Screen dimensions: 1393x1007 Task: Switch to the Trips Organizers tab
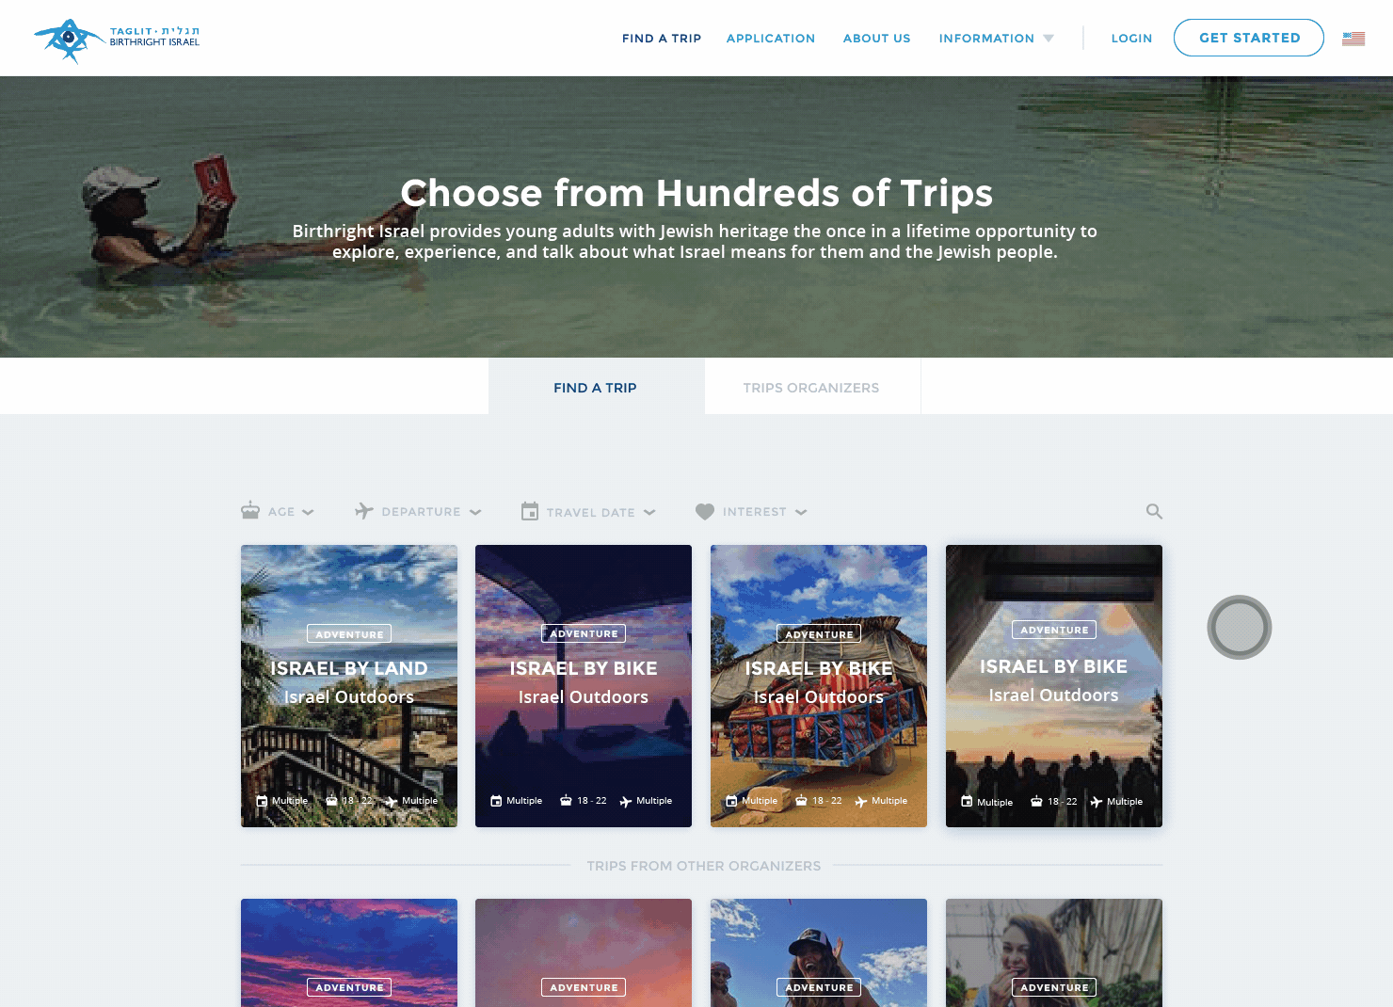coord(812,387)
